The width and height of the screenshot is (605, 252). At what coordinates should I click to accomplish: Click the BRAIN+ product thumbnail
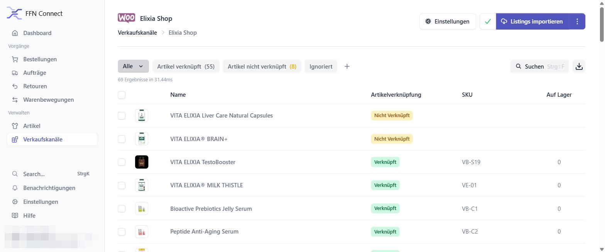click(142, 139)
